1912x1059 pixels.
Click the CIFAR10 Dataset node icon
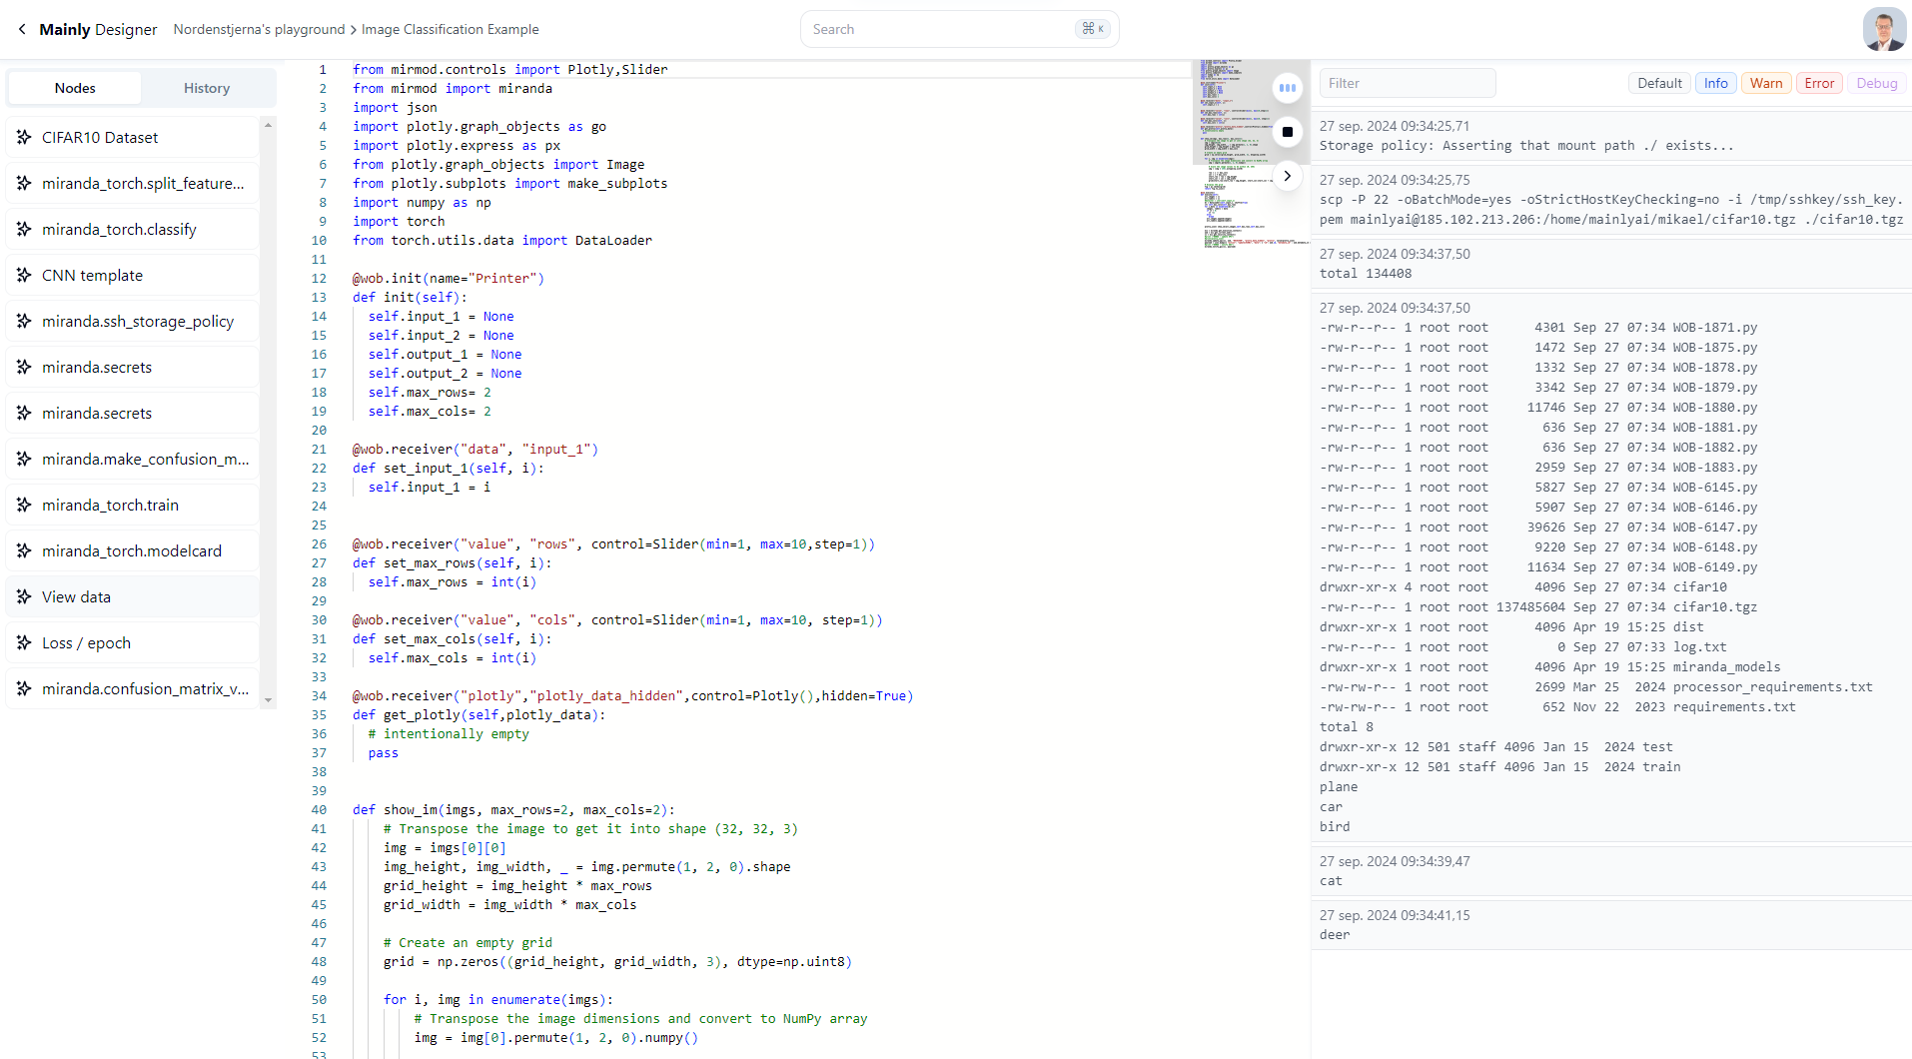(x=24, y=137)
